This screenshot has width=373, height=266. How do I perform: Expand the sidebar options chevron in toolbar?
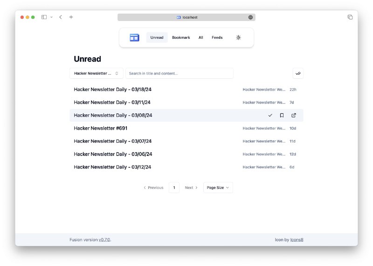coord(51,17)
